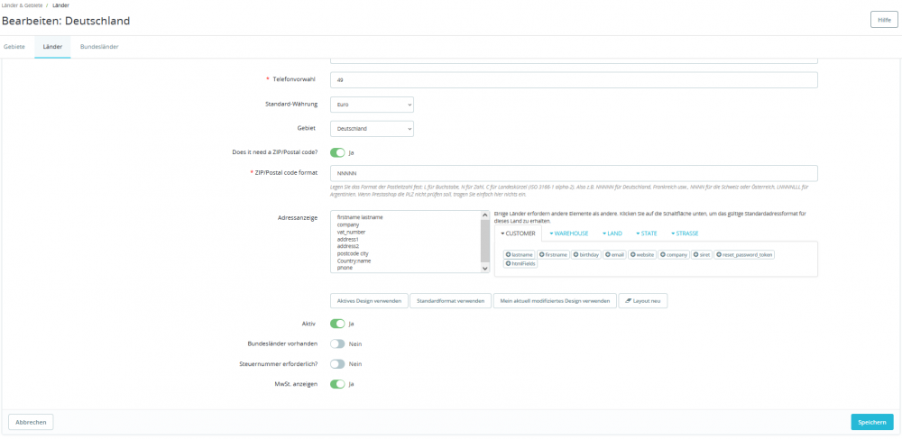Click the 'vat_number' line in Adressanzeige
The height and width of the screenshot is (439, 902).
pyautogui.click(x=351, y=233)
